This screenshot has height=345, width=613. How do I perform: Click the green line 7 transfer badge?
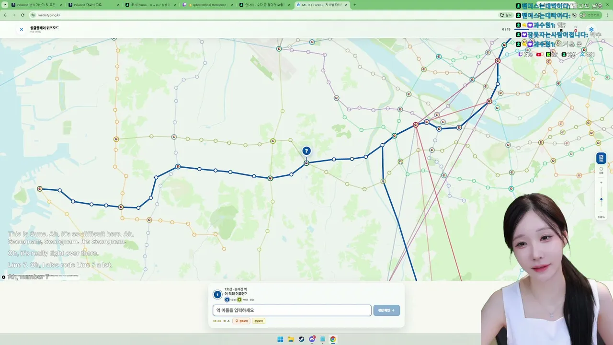tap(239, 299)
